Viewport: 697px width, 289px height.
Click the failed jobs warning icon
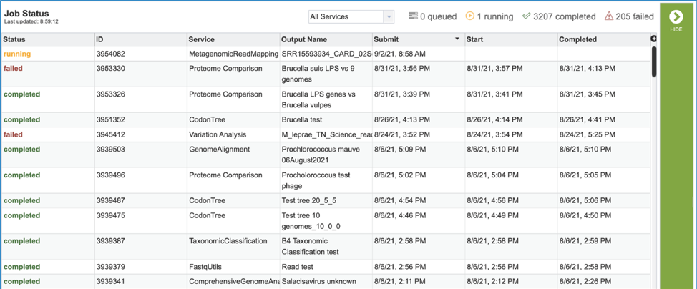coord(608,16)
